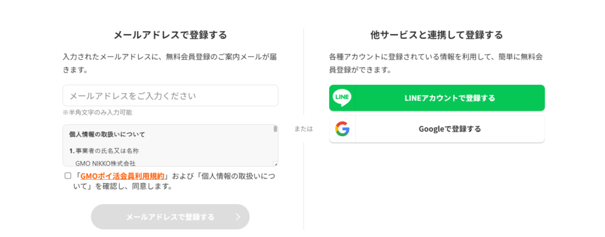Click the gray メールアドレスで登録する submit button
Viewport: 605px width, 237px height.
(x=170, y=217)
